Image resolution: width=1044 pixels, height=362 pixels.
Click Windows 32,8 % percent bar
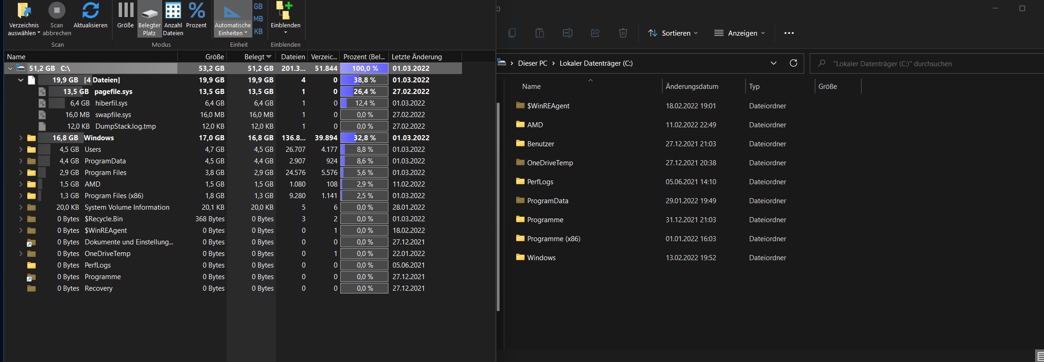(x=364, y=138)
